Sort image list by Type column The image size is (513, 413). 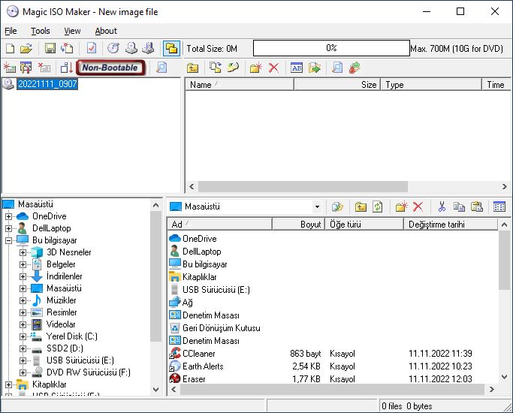pos(430,85)
